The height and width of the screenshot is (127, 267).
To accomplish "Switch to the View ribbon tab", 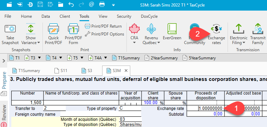I will coord(103,16).
